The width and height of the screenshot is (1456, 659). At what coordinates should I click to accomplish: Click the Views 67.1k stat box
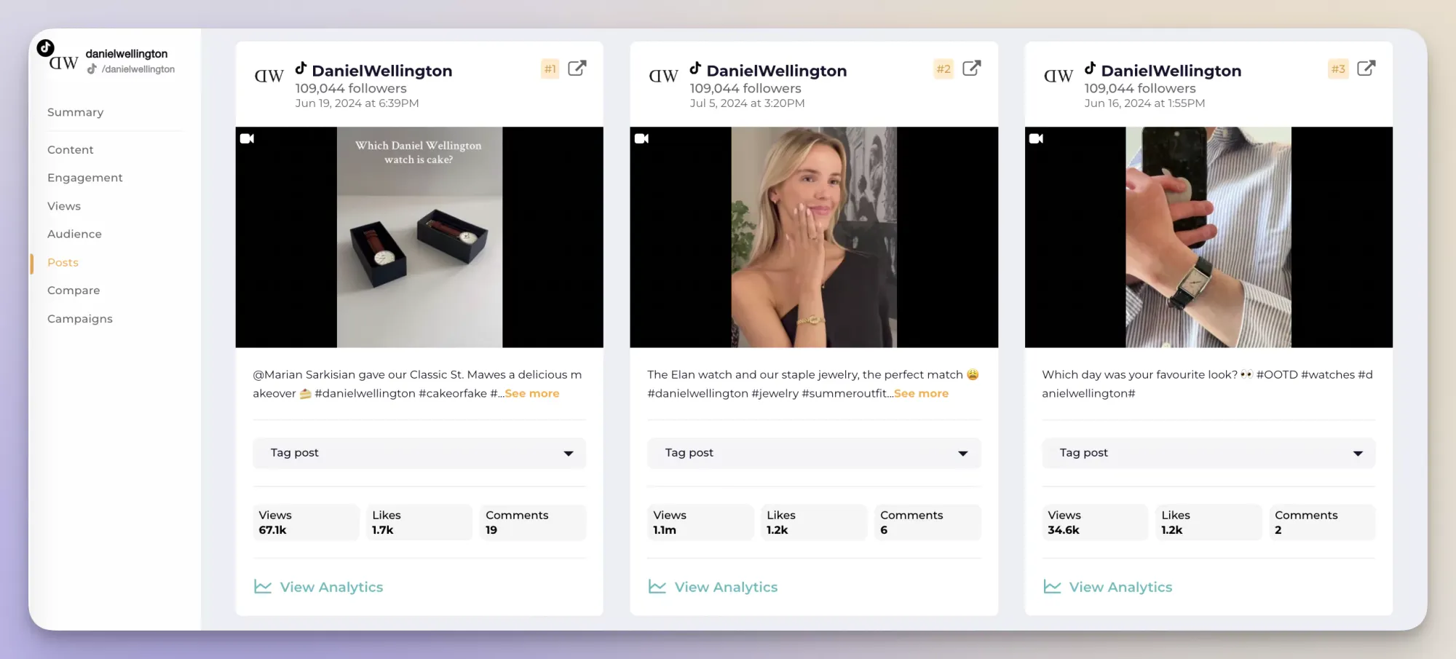[x=306, y=522]
